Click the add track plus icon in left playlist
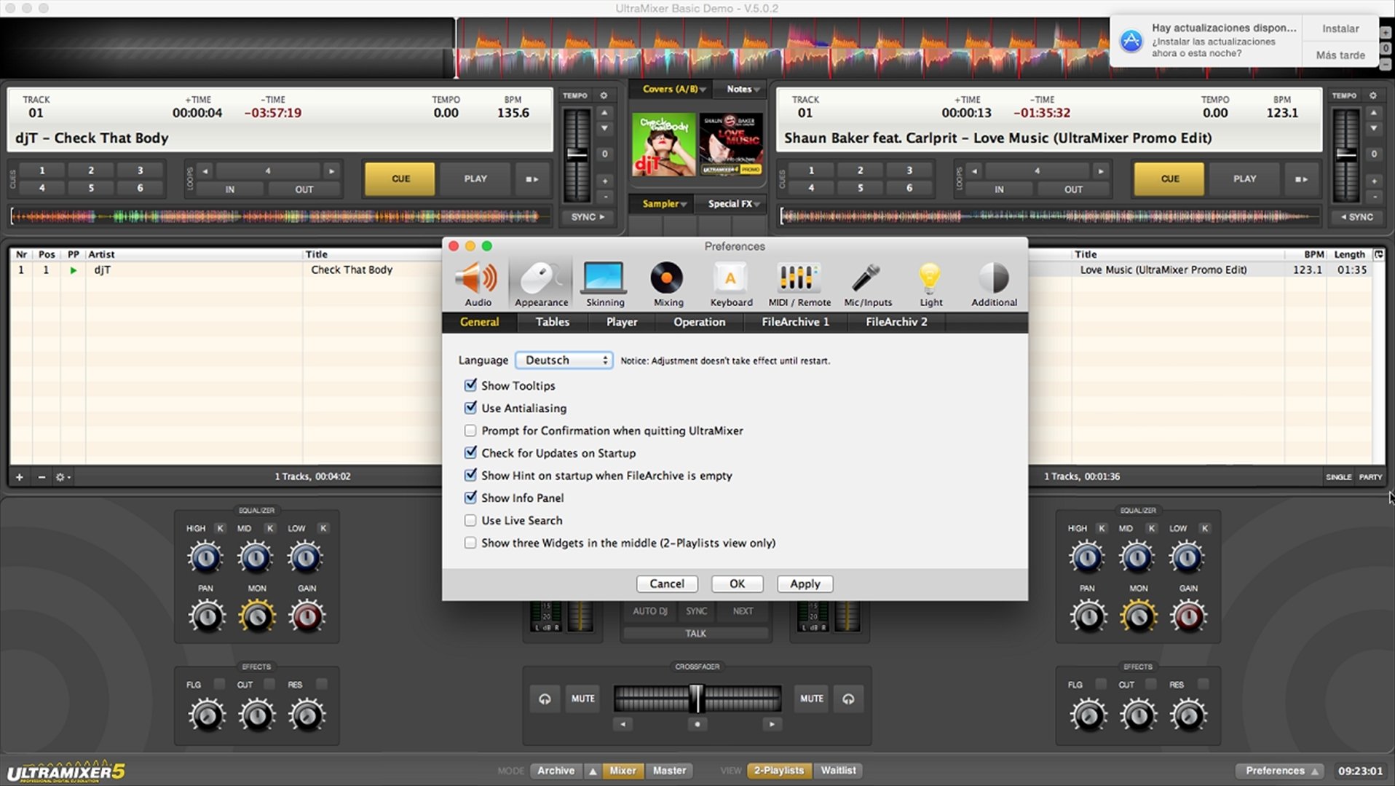The image size is (1395, 786). (20, 477)
